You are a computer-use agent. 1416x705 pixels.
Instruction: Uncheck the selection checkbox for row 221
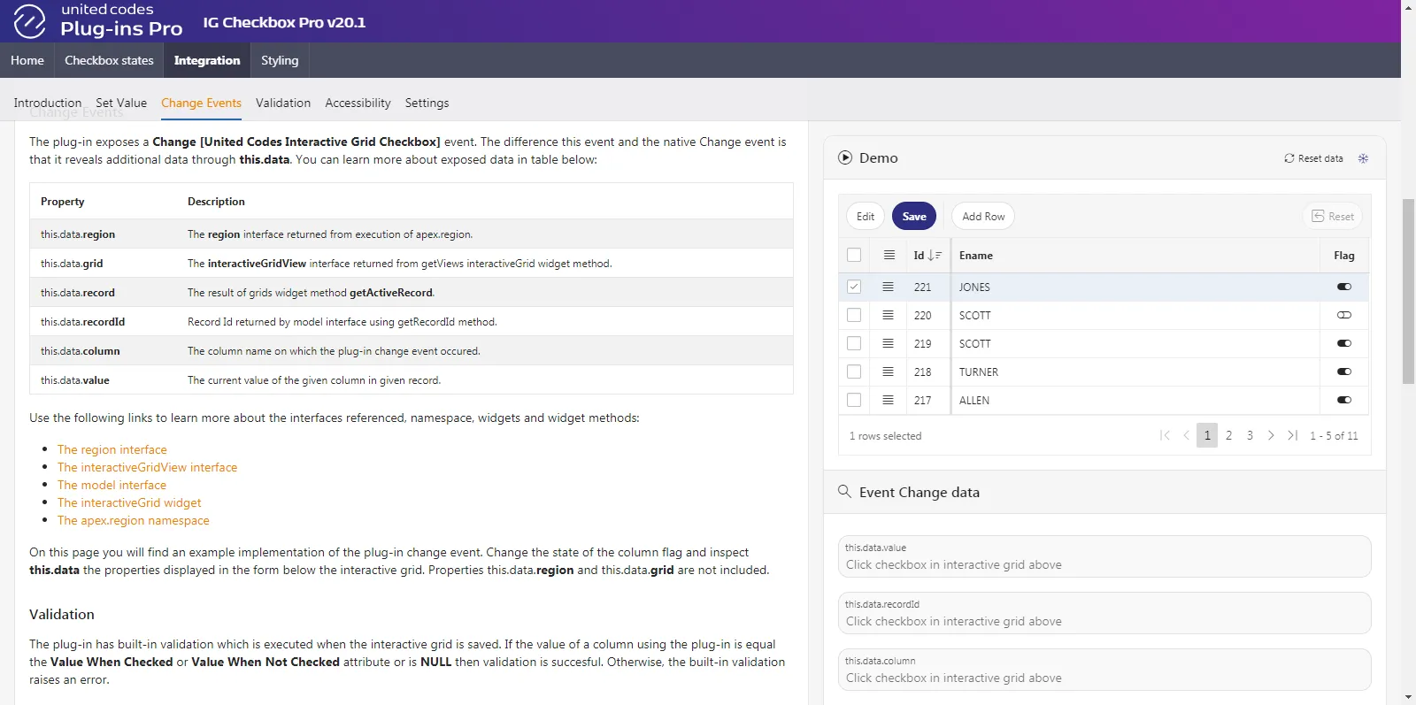[x=854, y=287]
